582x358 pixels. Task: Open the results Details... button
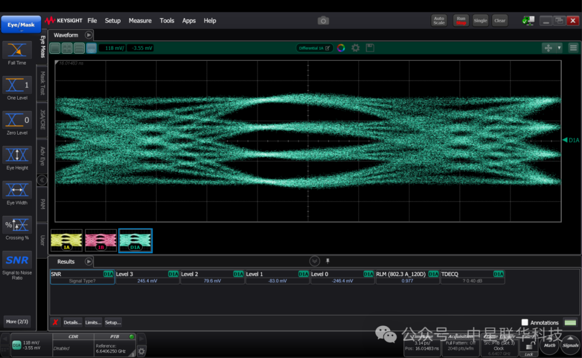click(x=72, y=322)
